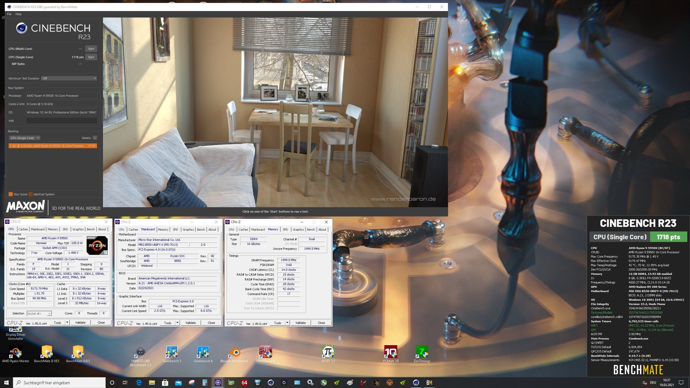Switch to Caches tab in CPU-Z CPU window
This screenshot has width=690, height=388.
(x=23, y=229)
